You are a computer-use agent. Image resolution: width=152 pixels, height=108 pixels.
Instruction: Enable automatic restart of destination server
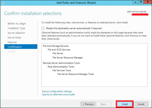43,28
